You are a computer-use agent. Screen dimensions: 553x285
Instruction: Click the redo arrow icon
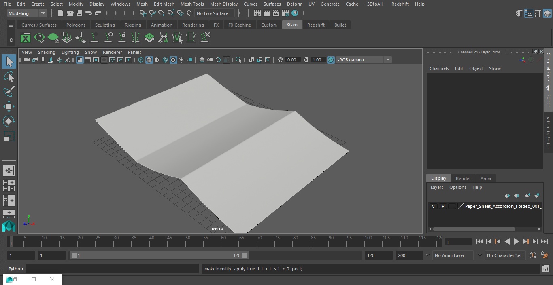tap(98, 13)
